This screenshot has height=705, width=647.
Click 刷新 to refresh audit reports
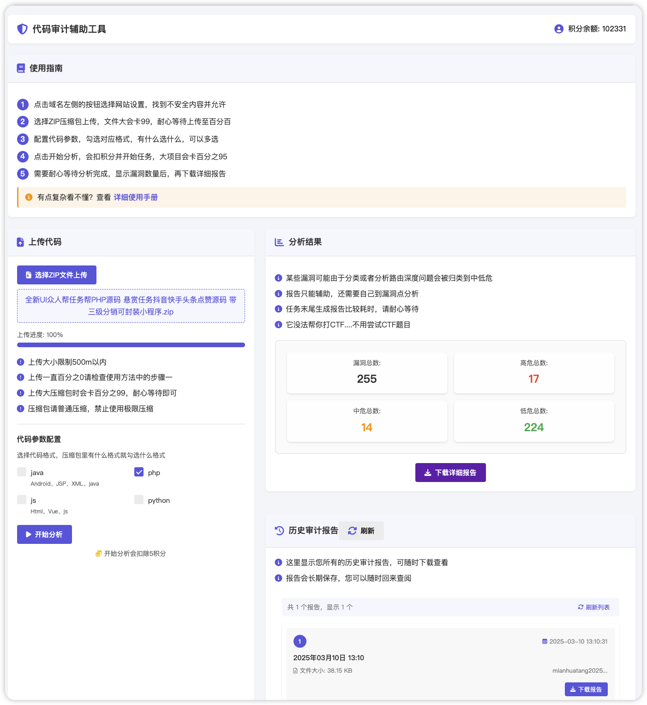(361, 530)
